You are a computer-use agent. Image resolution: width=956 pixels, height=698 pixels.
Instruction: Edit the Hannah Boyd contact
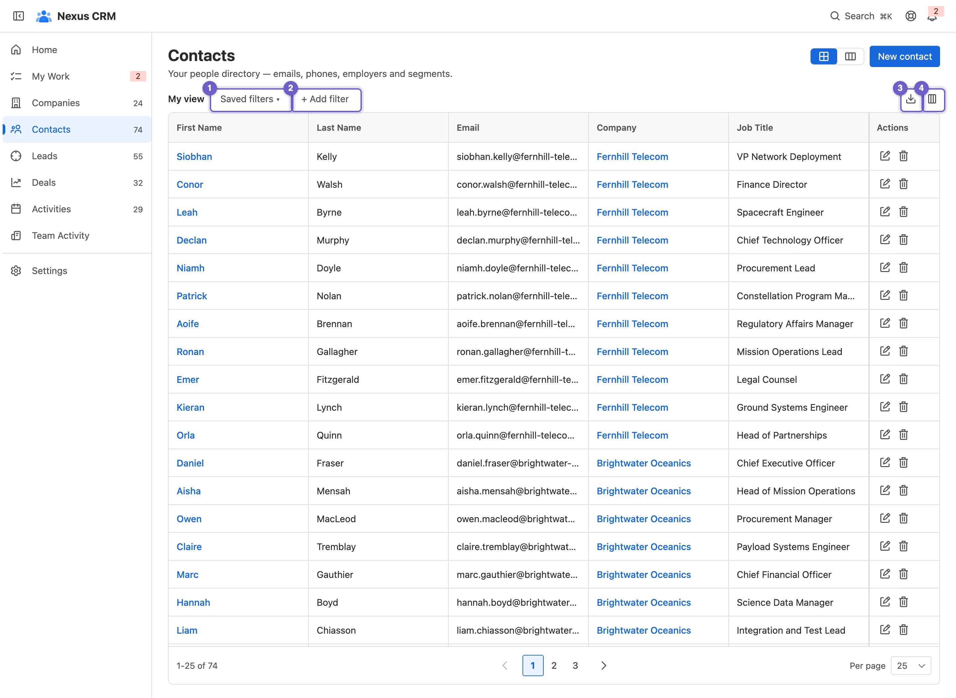point(885,602)
